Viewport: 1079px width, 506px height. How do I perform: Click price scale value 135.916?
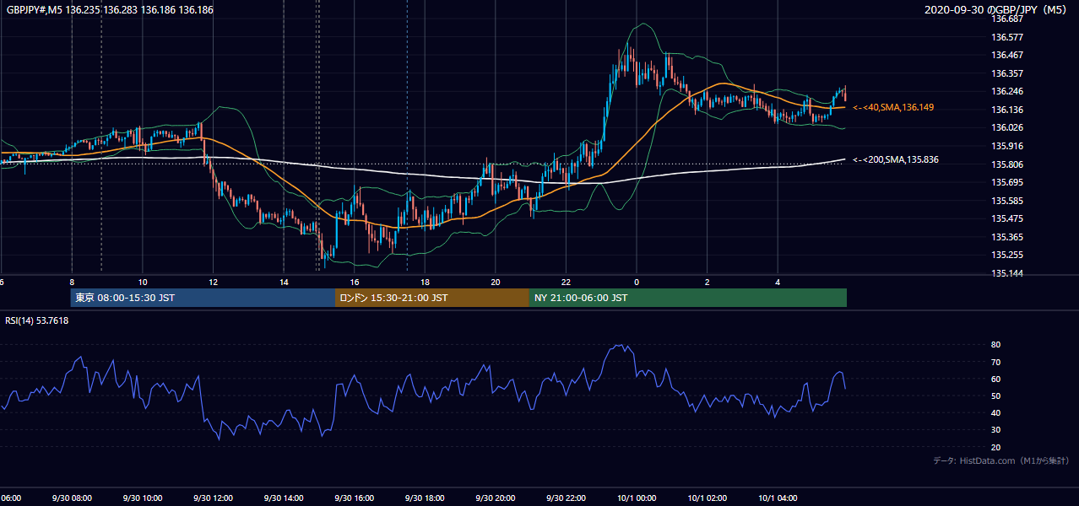coord(1006,146)
